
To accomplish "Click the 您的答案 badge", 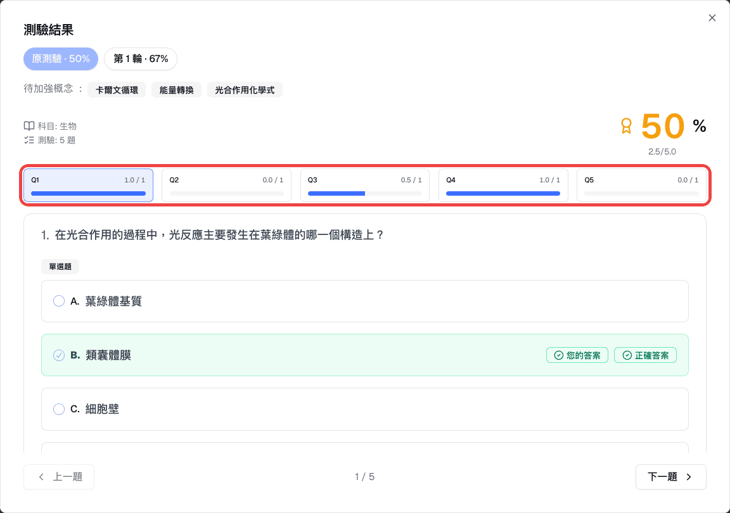I will pyautogui.click(x=577, y=355).
